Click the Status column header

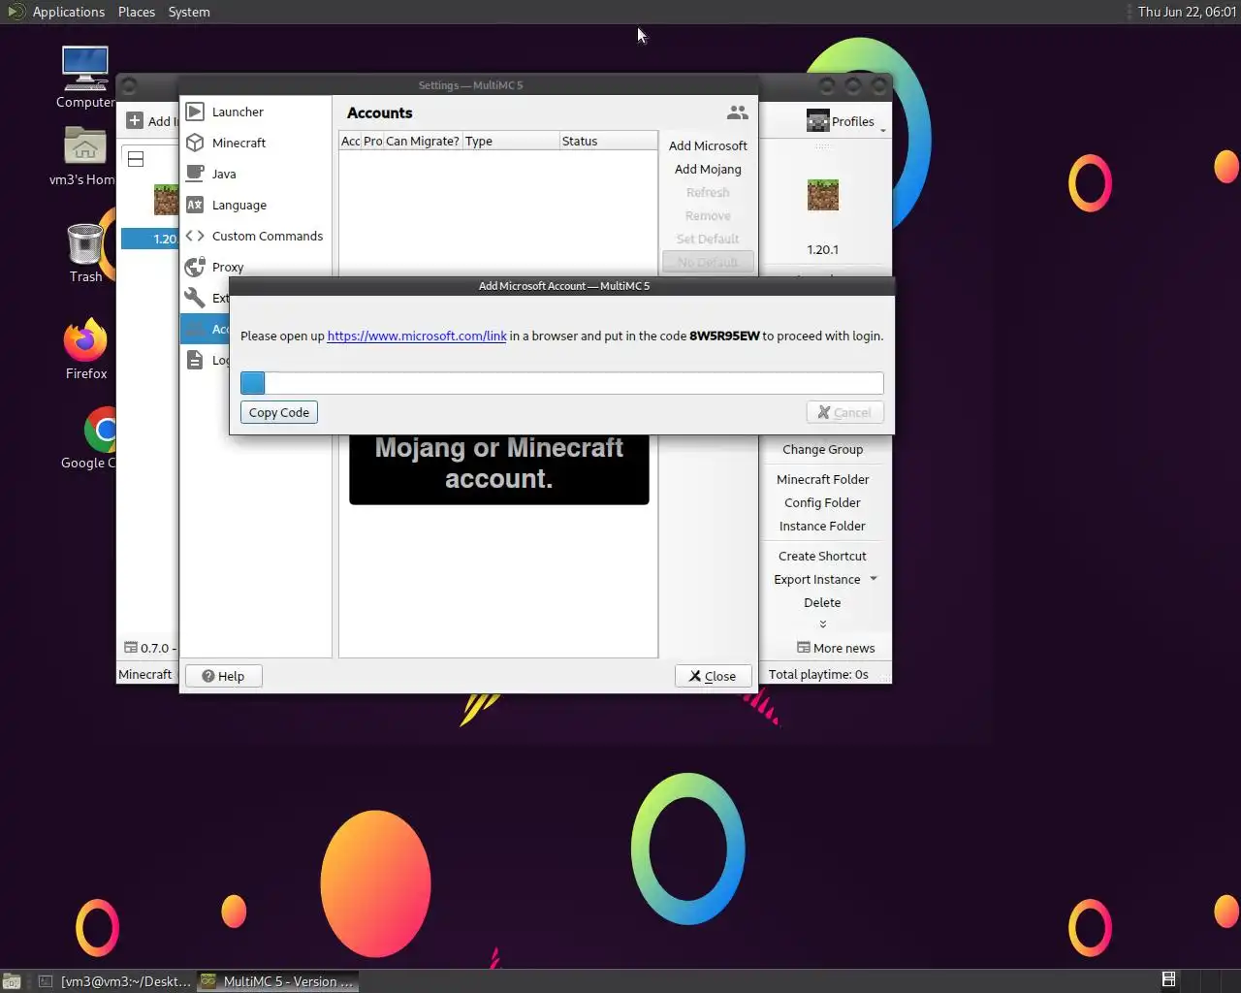tap(608, 141)
